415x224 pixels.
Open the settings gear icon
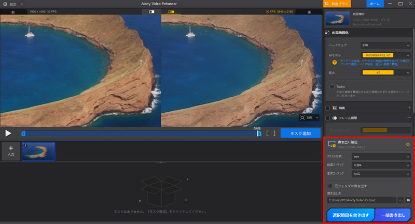5,4
